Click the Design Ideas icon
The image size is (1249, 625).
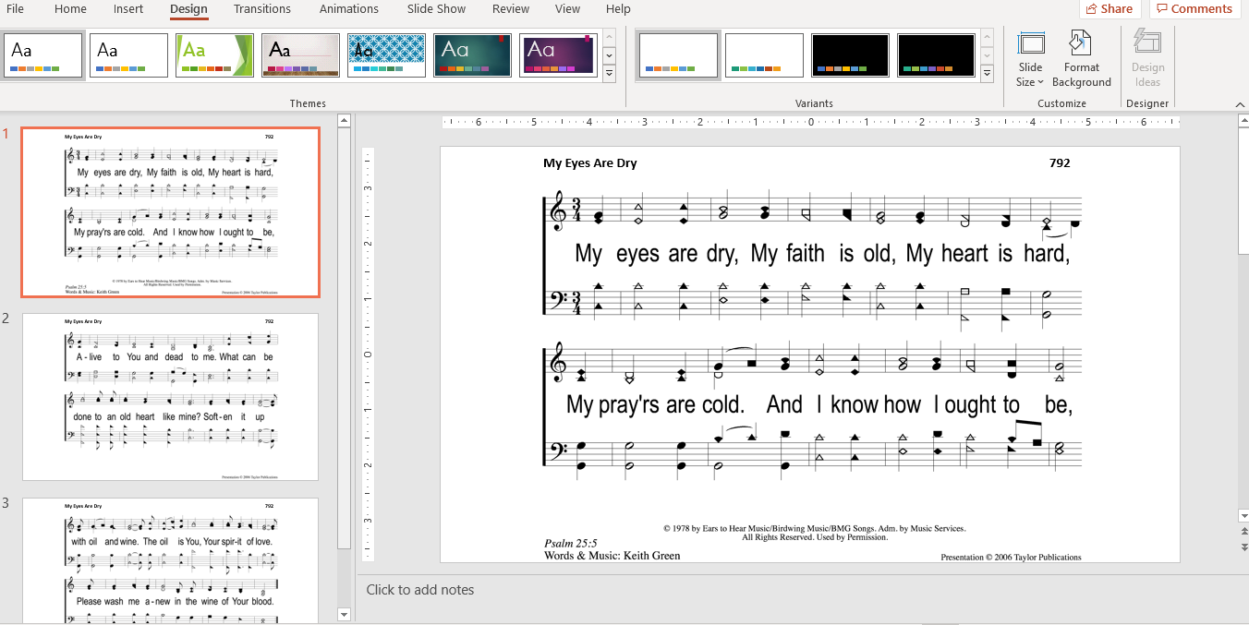click(1147, 59)
